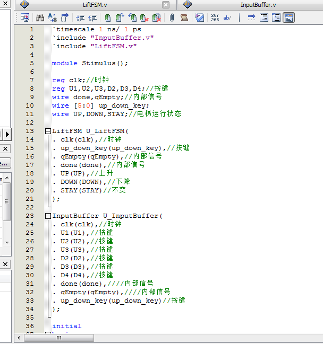Unindent the selection with the outdent icon
Screen dimensions: 323x344
(x=92, y=17)
